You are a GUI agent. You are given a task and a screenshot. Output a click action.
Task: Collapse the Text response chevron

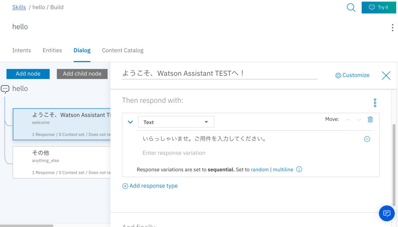[x=130, y=122]
